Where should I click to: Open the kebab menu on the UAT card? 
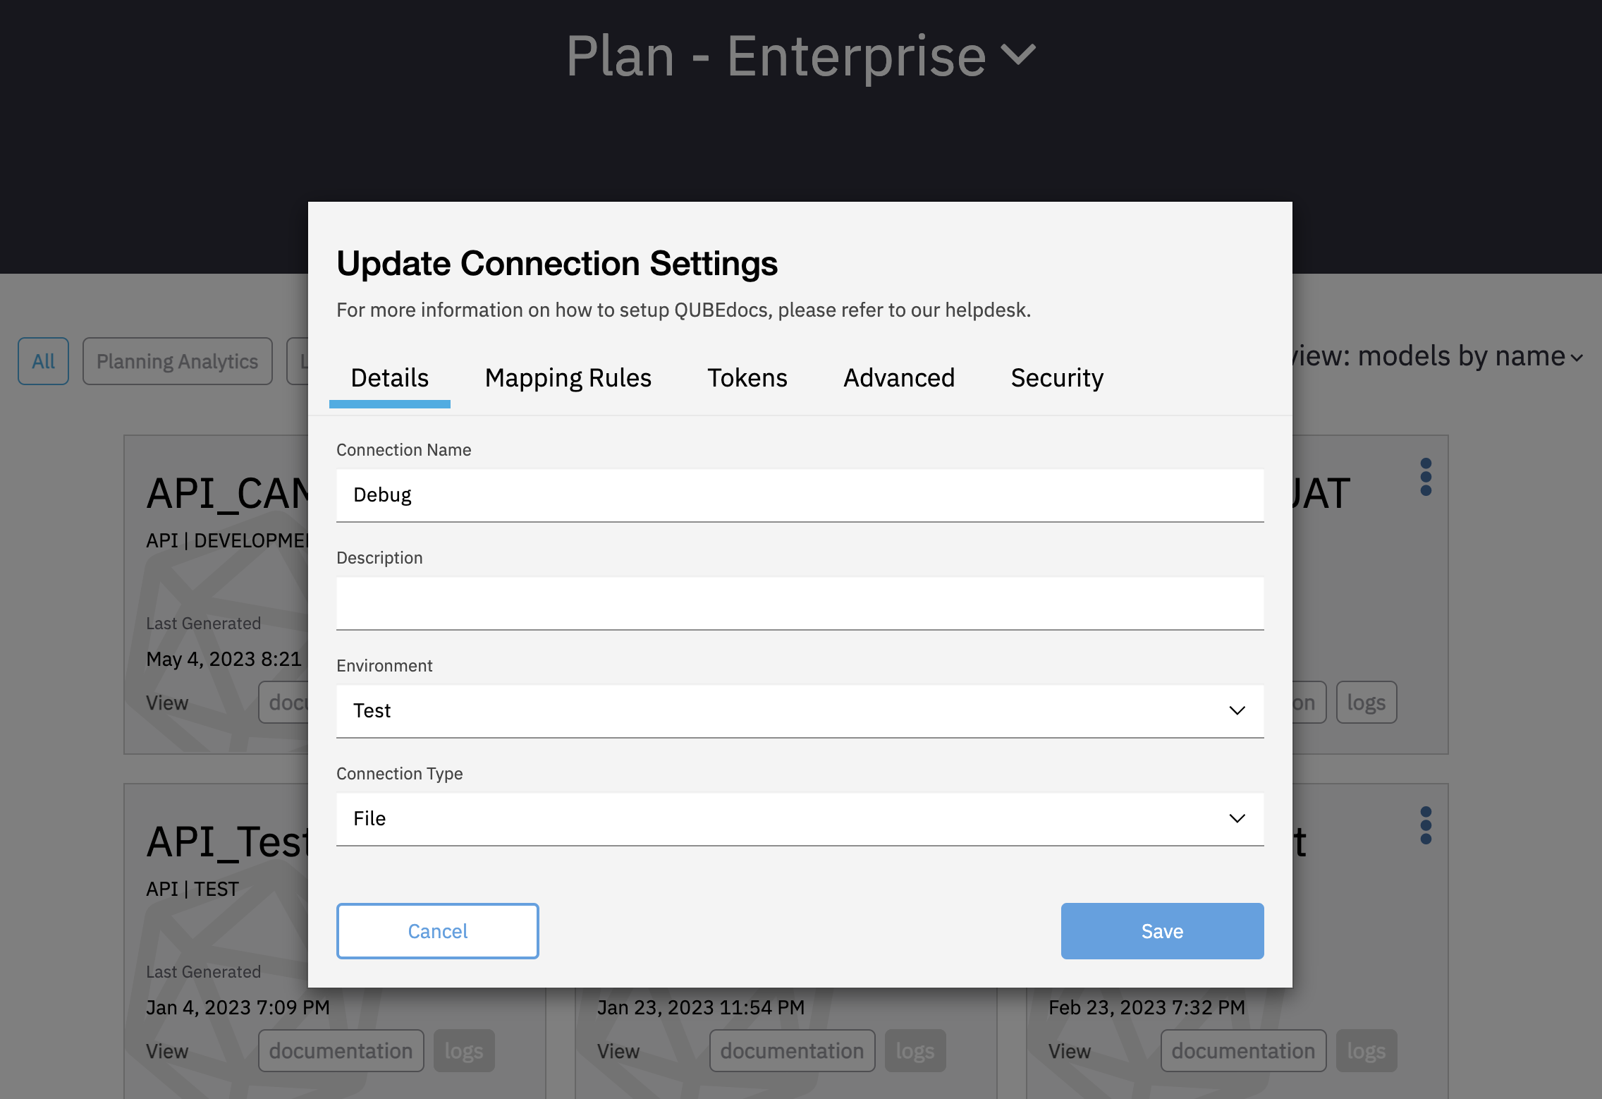(1426, 477)
